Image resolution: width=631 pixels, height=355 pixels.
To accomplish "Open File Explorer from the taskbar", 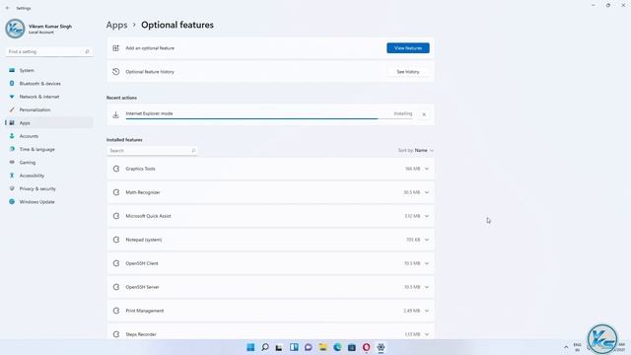I will point(322,347).
